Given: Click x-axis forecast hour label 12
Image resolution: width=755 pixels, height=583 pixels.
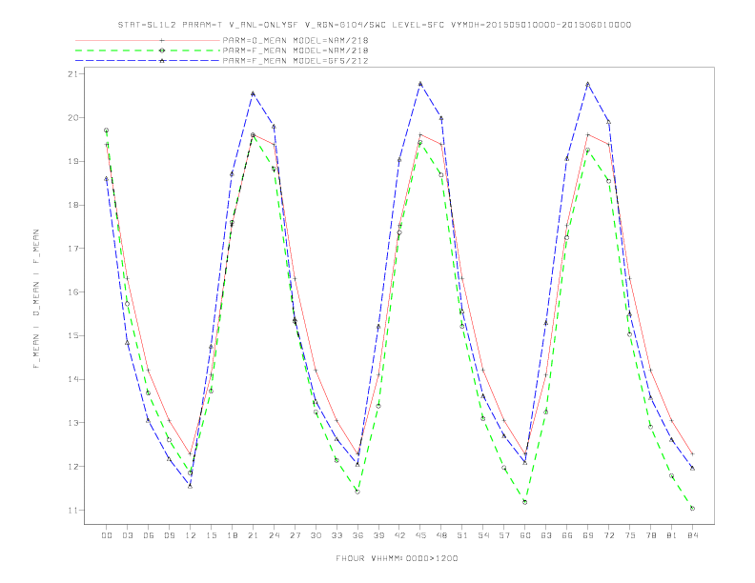Looking at the screenshot, I should [x=191, y=535].
